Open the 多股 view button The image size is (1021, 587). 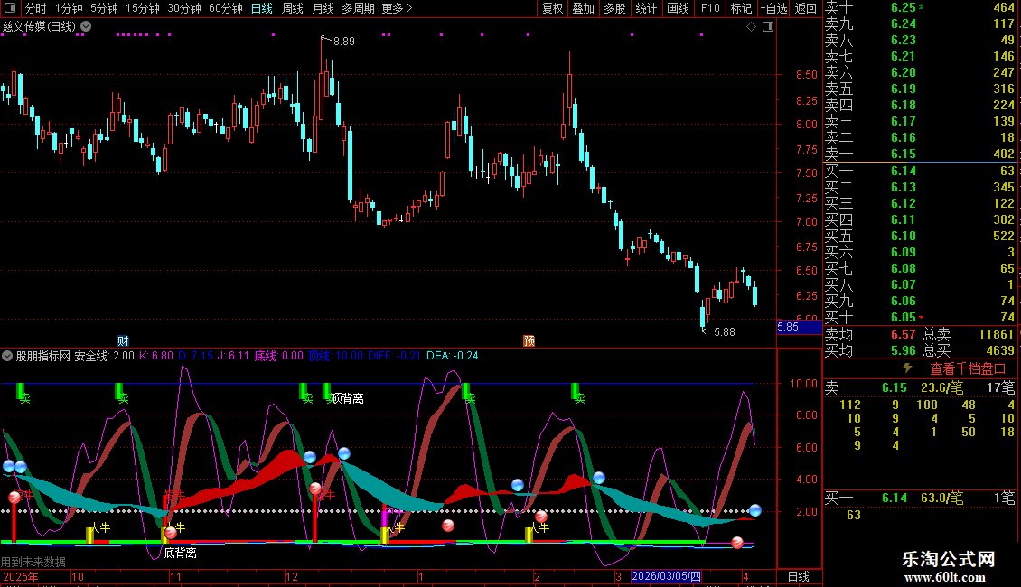[614, 8]
